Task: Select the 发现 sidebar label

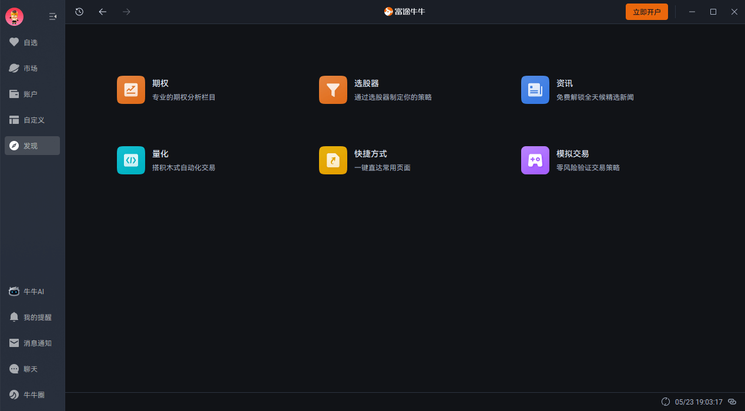Action: 31,146
